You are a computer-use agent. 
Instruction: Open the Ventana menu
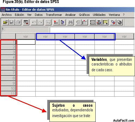[114, 15]
